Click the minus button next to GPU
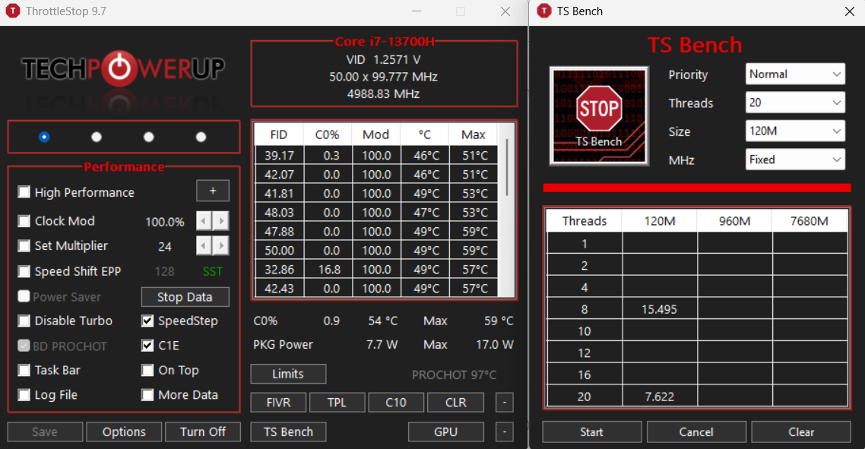 click(x=504, y=432)
